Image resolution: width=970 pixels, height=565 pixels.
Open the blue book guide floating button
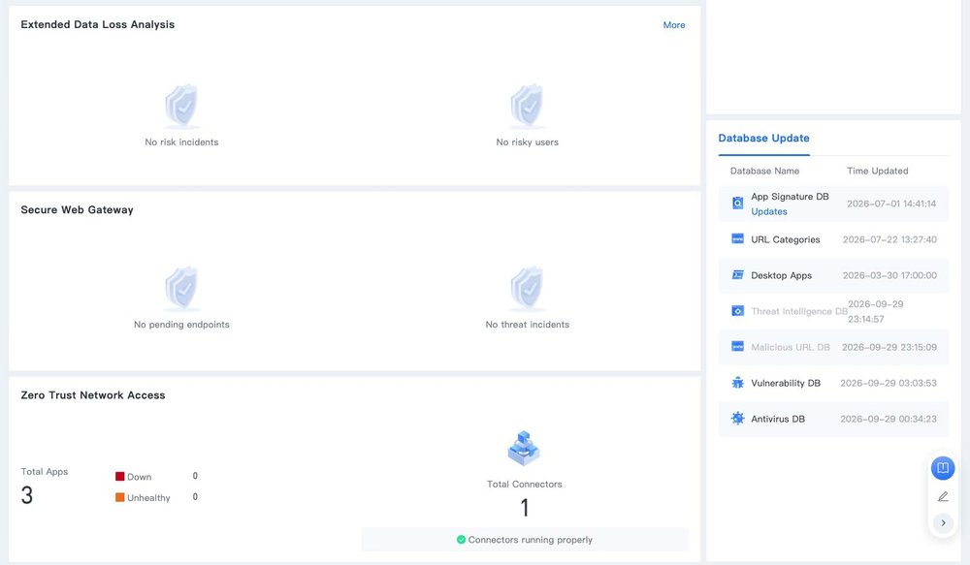point(943,468)
